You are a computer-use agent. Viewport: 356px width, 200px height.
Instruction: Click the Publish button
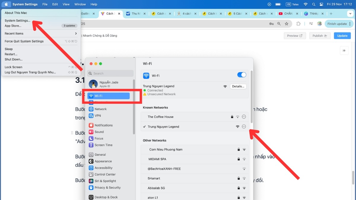point(320,36)
